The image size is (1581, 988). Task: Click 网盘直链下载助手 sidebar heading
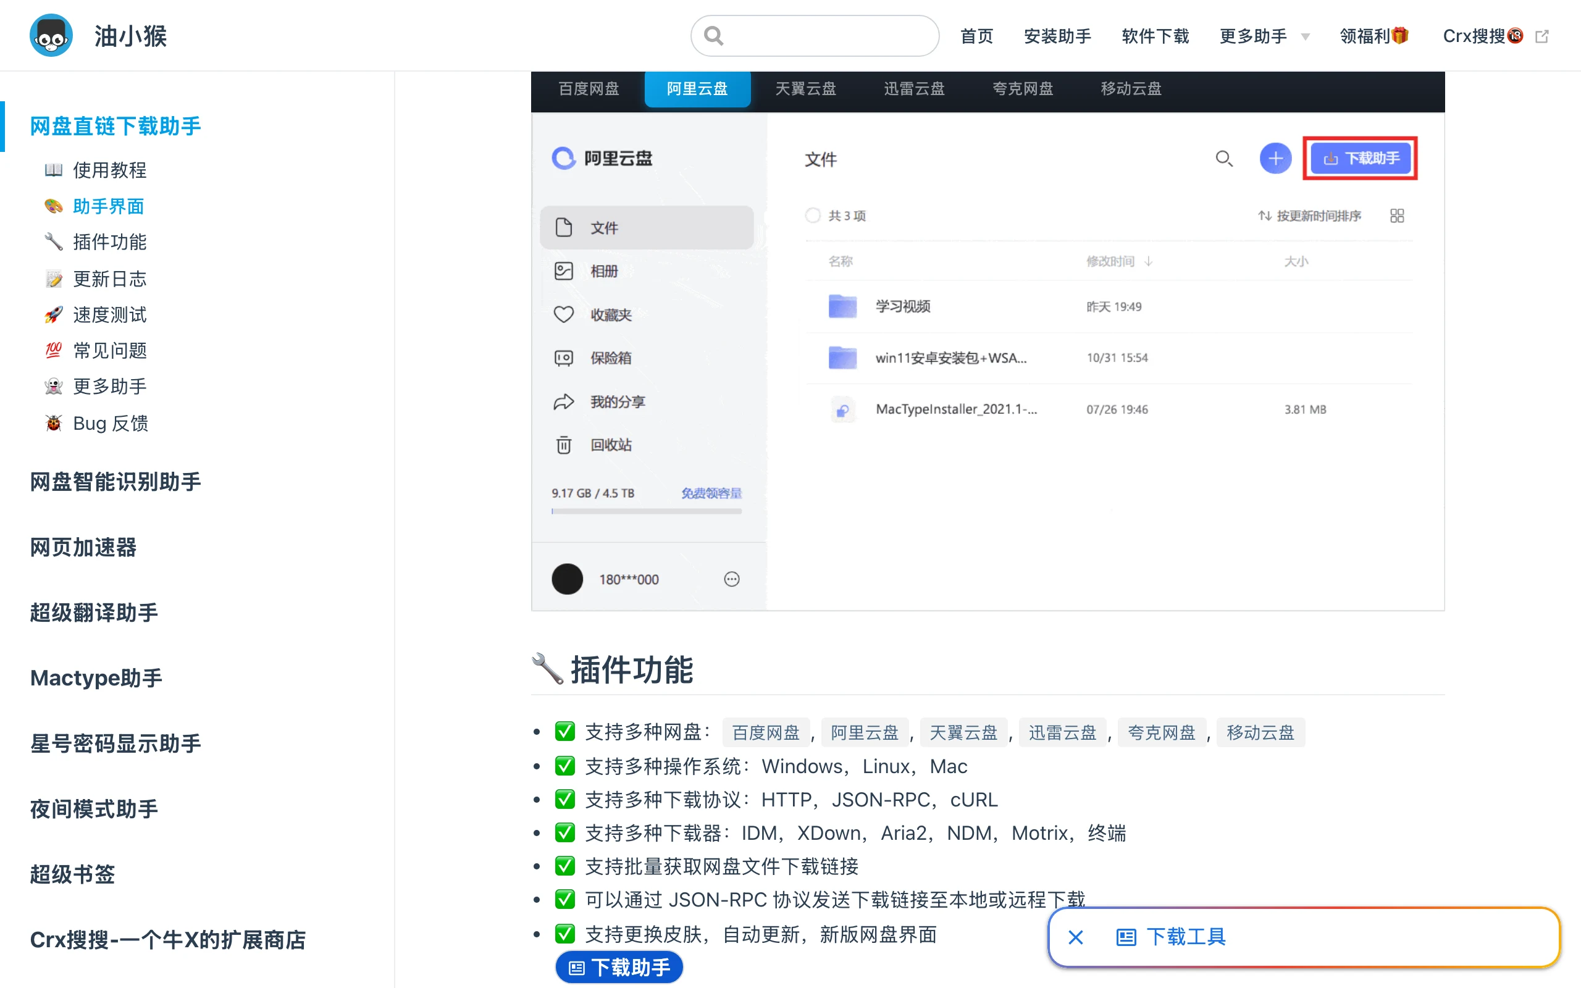(115, 126)
